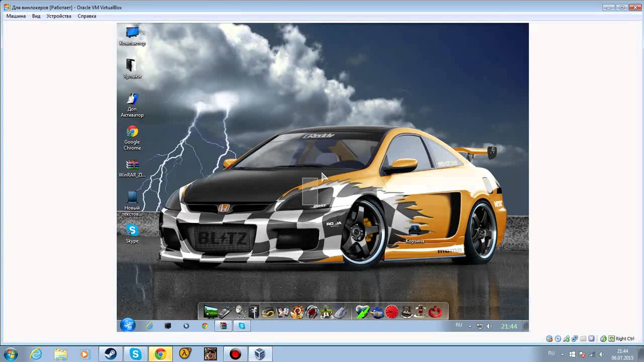Open the Справка menu

(87, 16)
